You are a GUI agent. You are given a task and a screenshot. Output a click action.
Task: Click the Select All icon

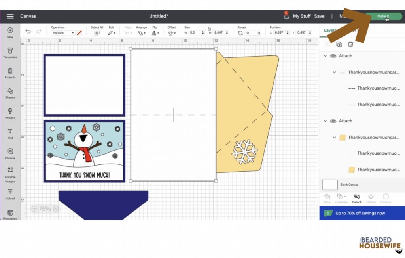[97, 33]
